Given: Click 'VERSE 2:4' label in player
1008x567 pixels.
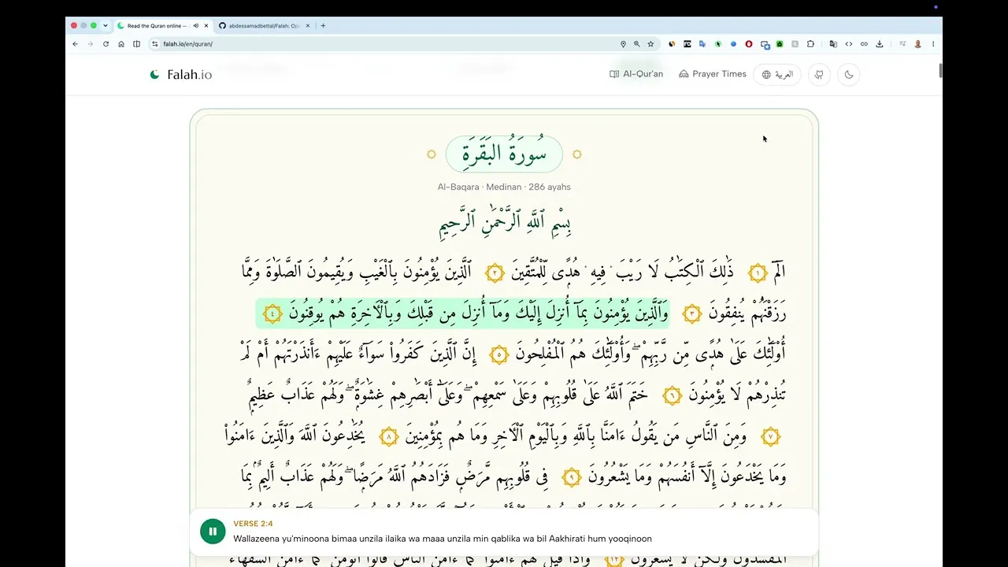Looking at the screenshot, I should tap(253, 524).
